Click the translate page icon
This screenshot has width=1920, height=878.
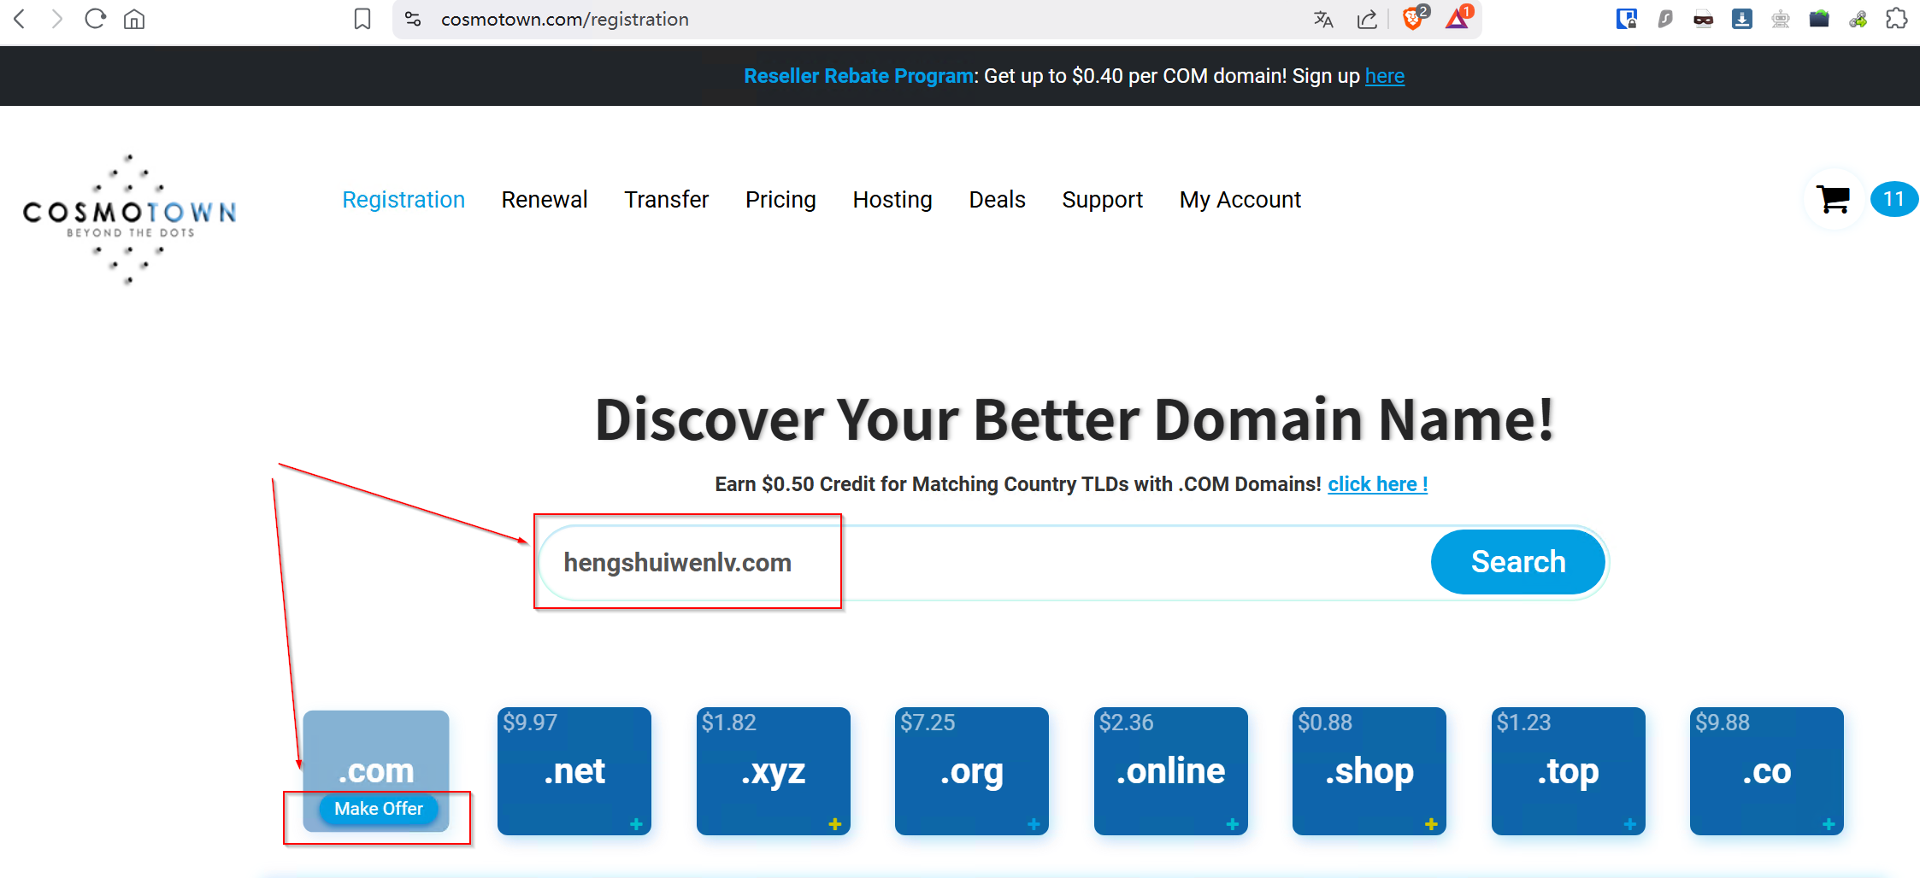click(x=1323, y=19)
